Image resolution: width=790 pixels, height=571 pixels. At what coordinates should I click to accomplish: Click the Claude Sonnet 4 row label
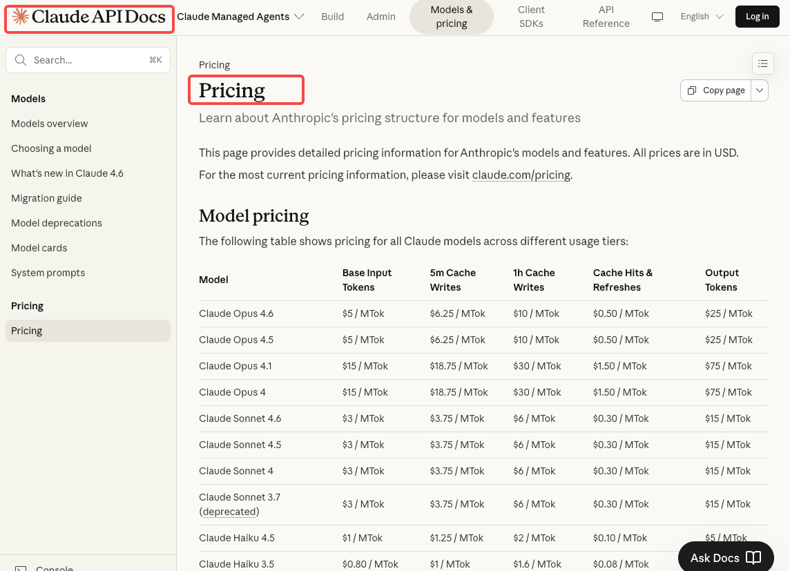click(235, 471)
